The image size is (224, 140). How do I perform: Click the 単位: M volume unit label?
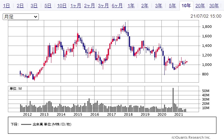pyautogui.click(x=15, y=89)
